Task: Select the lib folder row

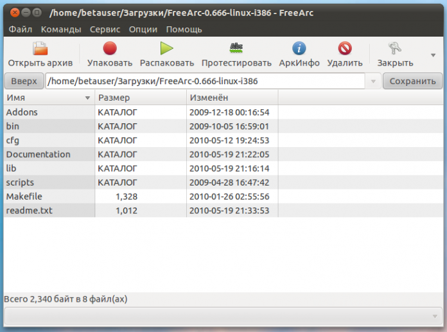Action: pyautogui.click(x=223, y=168)
